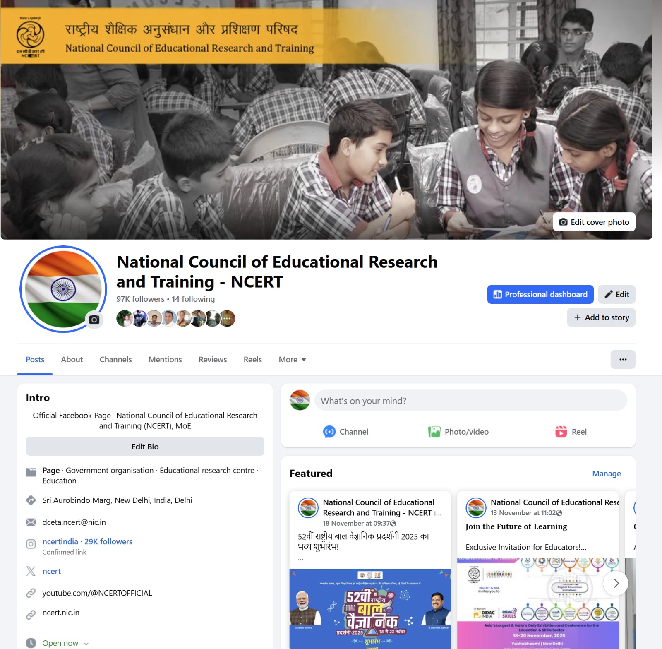Image resolution: width=662 pixels, height=649 pixels.
Task: Expand the Open now hours chevron
Action: 86,644
